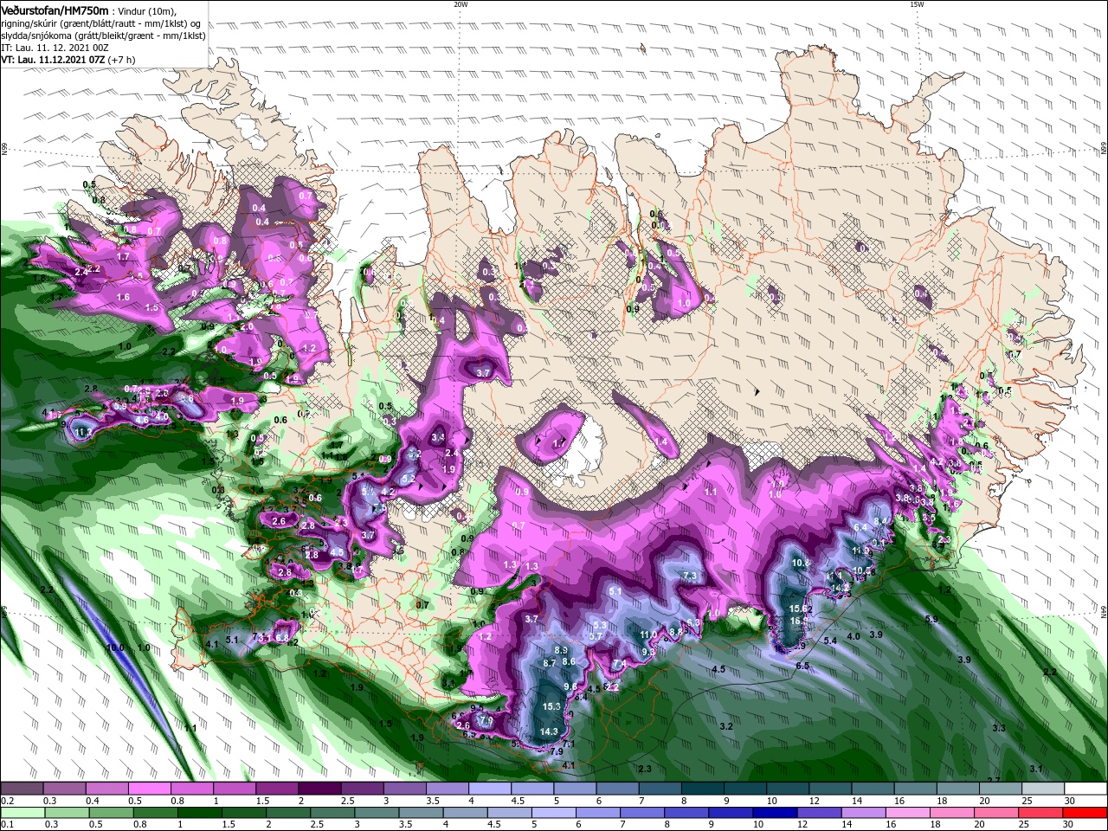
Task: Pick the pale green swatch labelled 0.1 on rain scale
Action: [x=23, y=813]
